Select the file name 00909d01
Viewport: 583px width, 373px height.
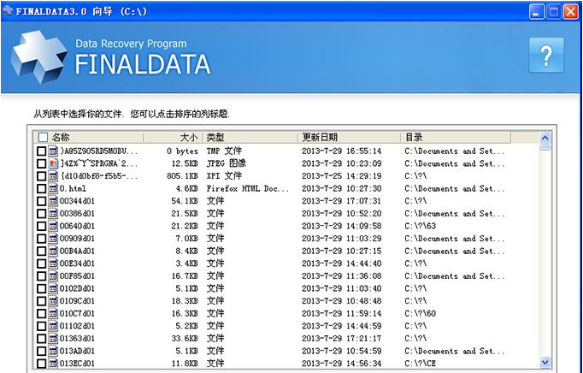coord(77,239)
